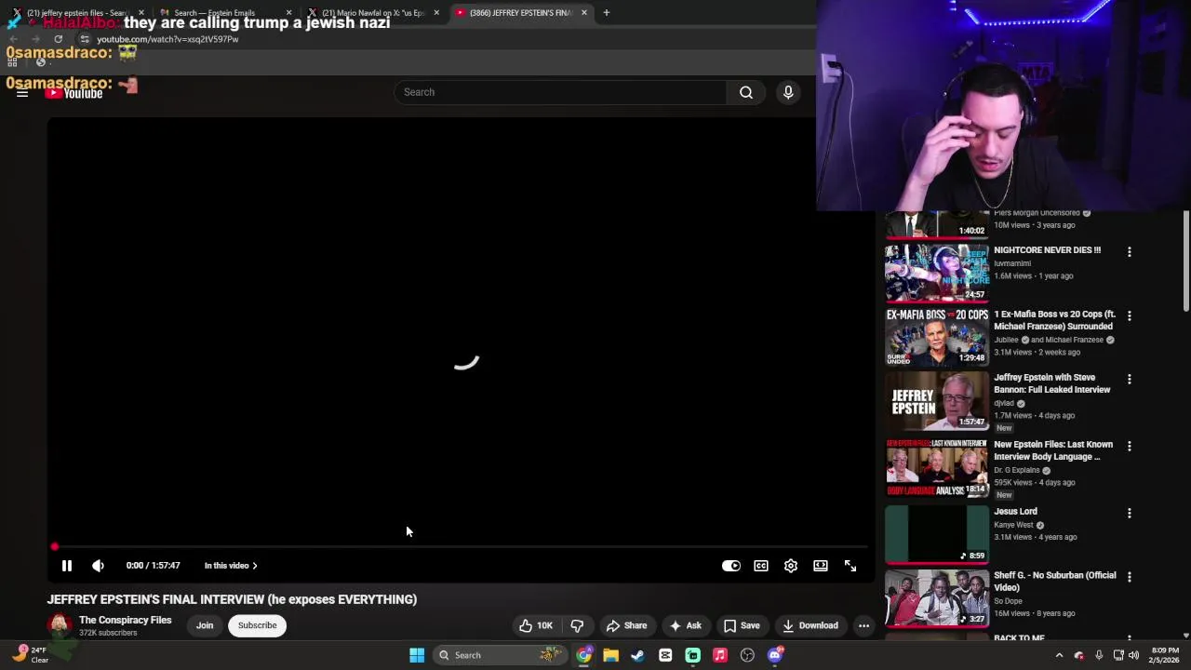Image resolution: width=1191 pixels, height=670 pixels.
Task: Turn on closed captions
Action: coord(761,566)
